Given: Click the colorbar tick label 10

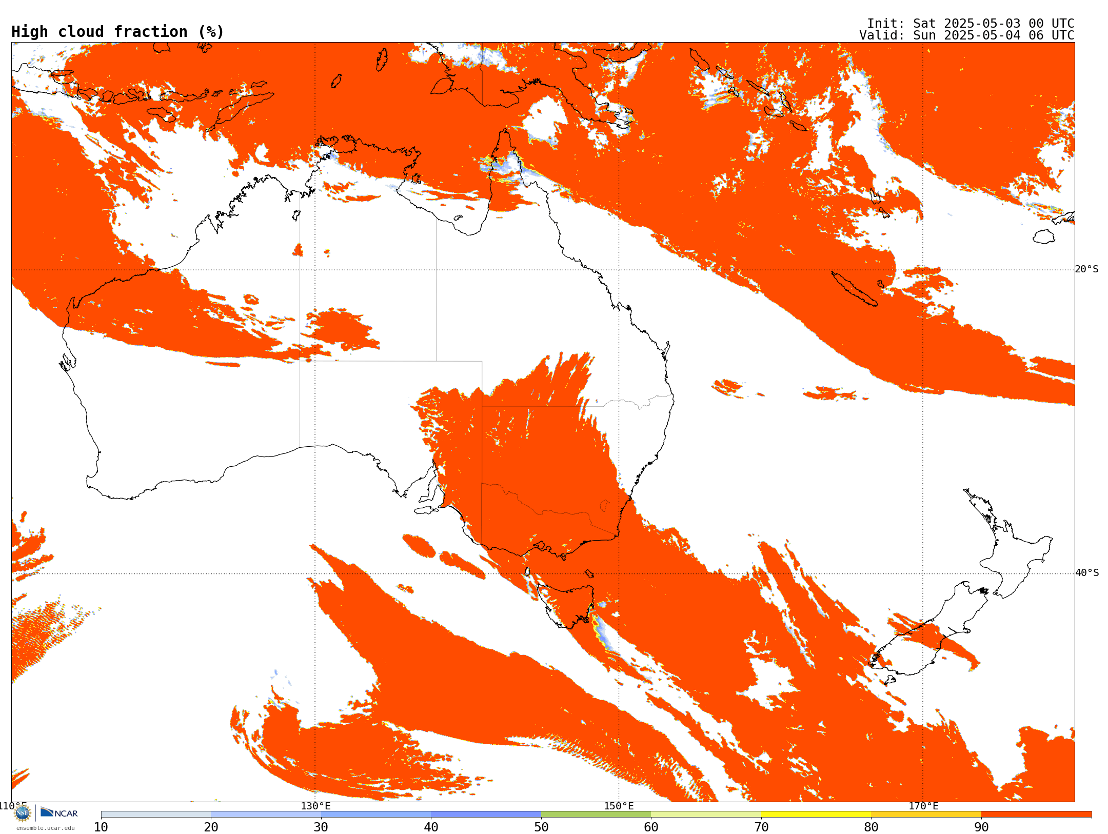Looking at the screenshot, I should [x=101, y=827].
